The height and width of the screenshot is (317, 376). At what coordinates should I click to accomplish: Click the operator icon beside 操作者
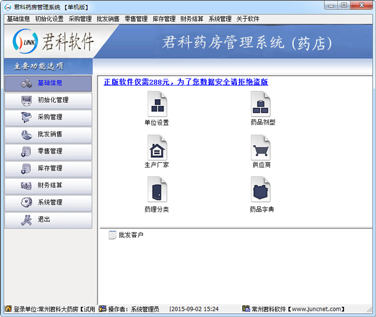pos(103,309)
